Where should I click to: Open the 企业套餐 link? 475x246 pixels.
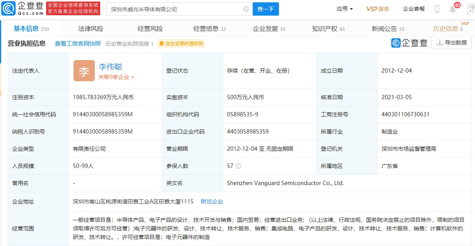coord(414,9)
